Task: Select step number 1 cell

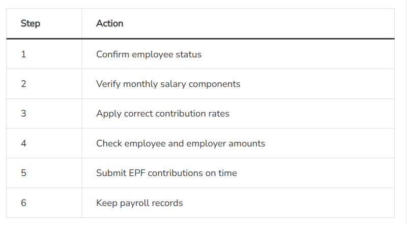Action: click(x=23, y=54)
